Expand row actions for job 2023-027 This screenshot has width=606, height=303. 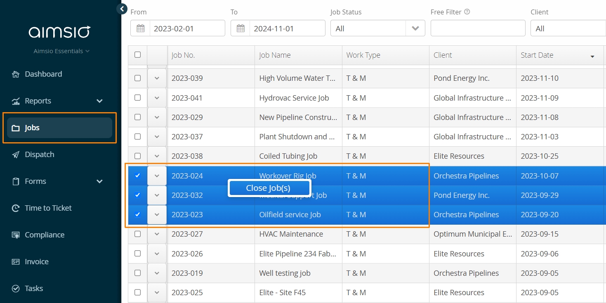click(x=157, y=234)
